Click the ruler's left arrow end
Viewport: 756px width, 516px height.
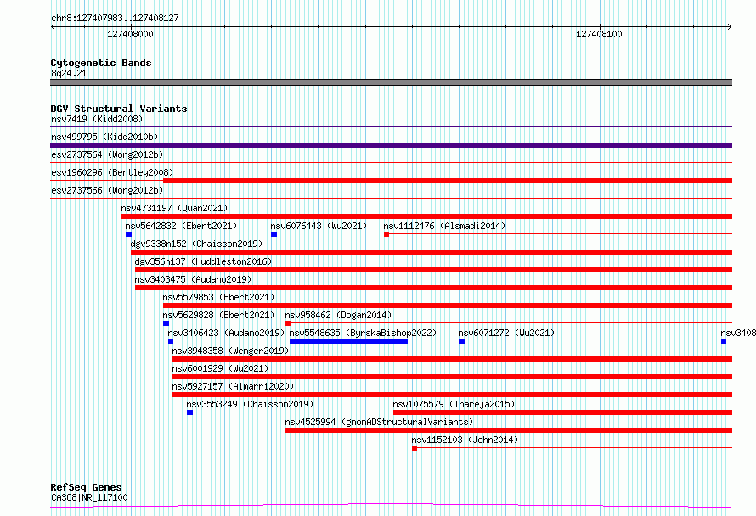tap(53, 27)
